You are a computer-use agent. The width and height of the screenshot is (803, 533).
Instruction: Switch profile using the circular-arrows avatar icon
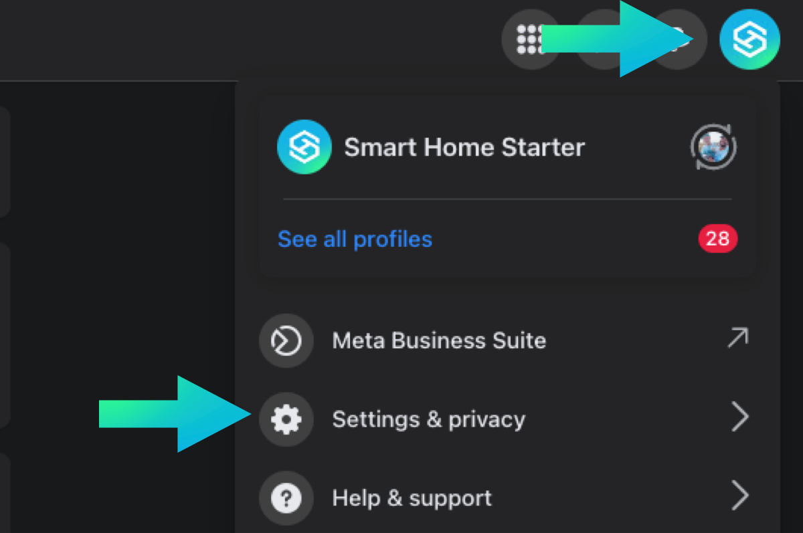(713, 147)
